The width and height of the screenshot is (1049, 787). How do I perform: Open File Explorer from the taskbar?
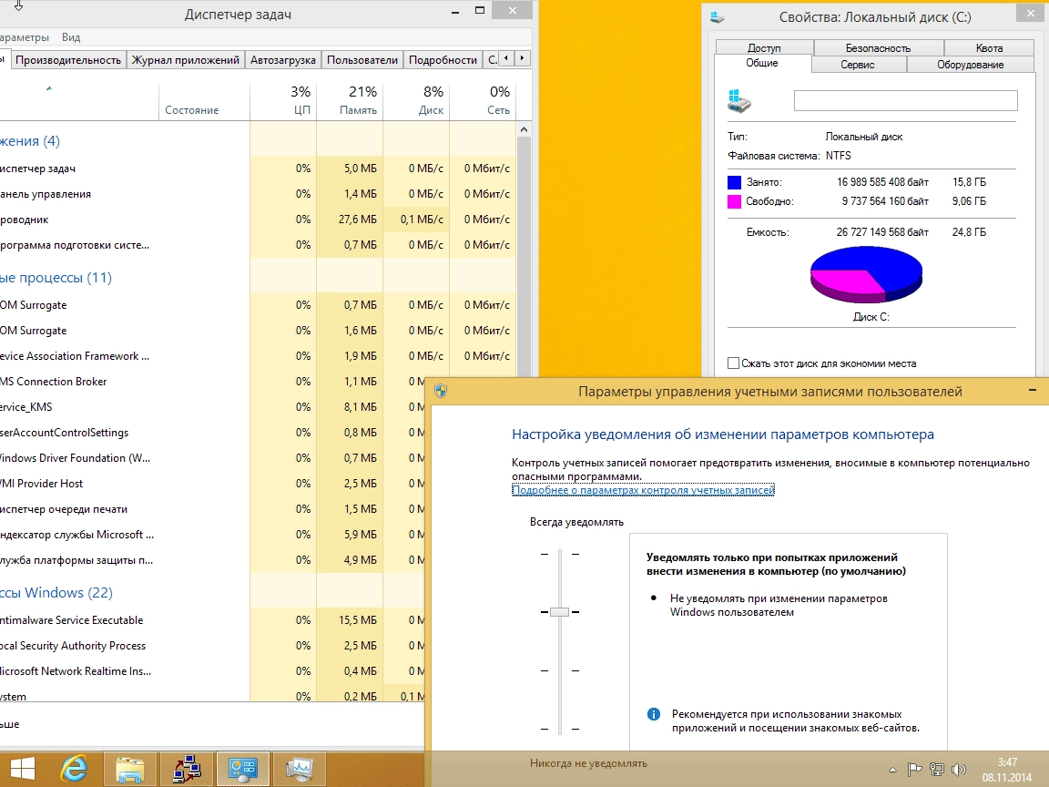click(130, 768)
